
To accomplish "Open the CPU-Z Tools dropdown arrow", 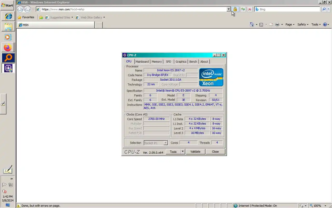I will coord(183,152).
